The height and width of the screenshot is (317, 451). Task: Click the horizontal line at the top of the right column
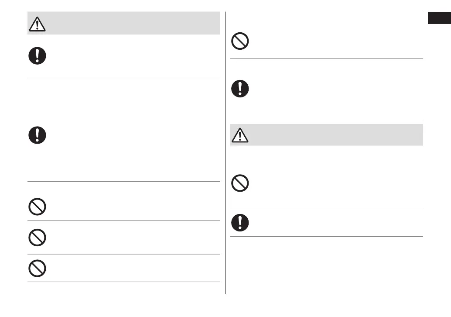pyautogui.click(x=326, y=12)
